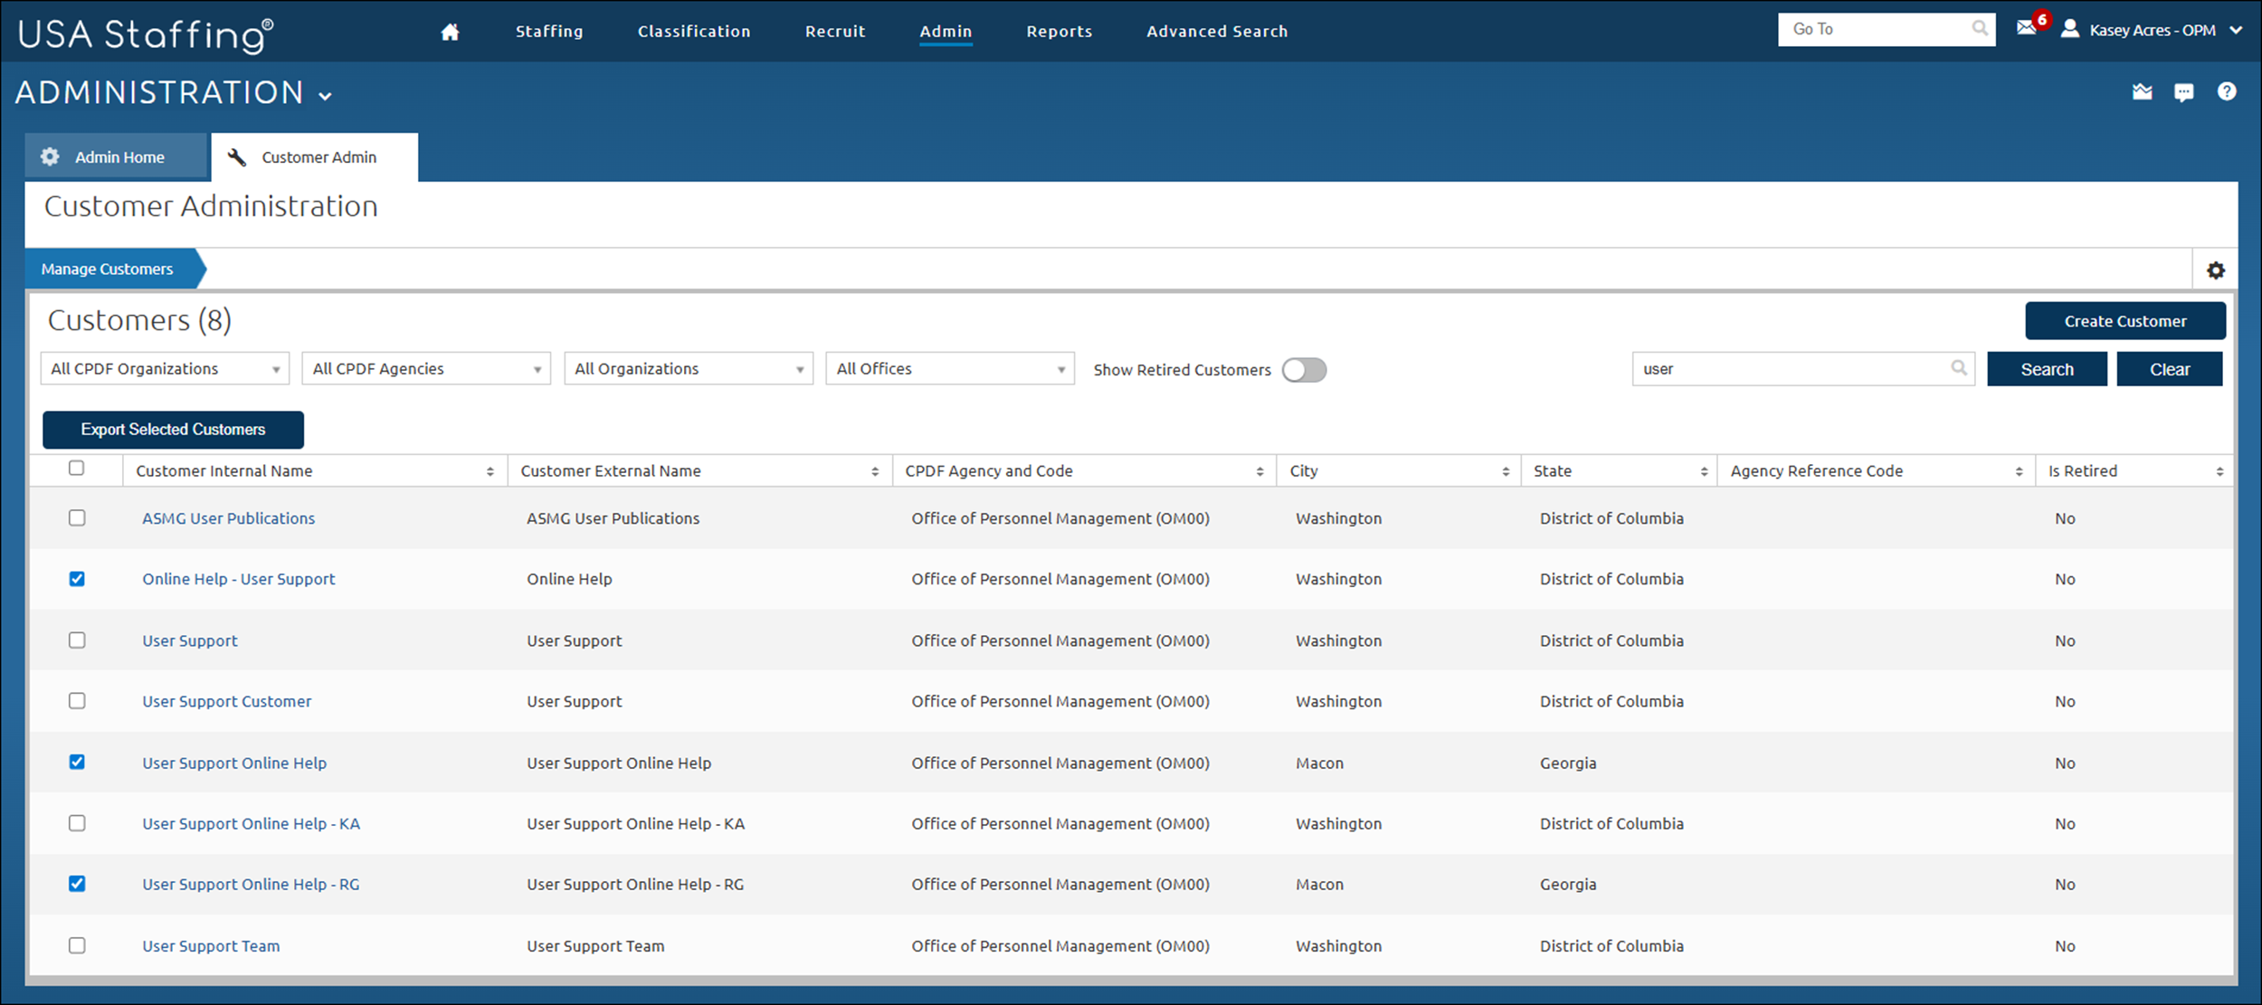
Task: Click the USA Staffing logo
Action: pyautogui.click(x=145, y=34)
